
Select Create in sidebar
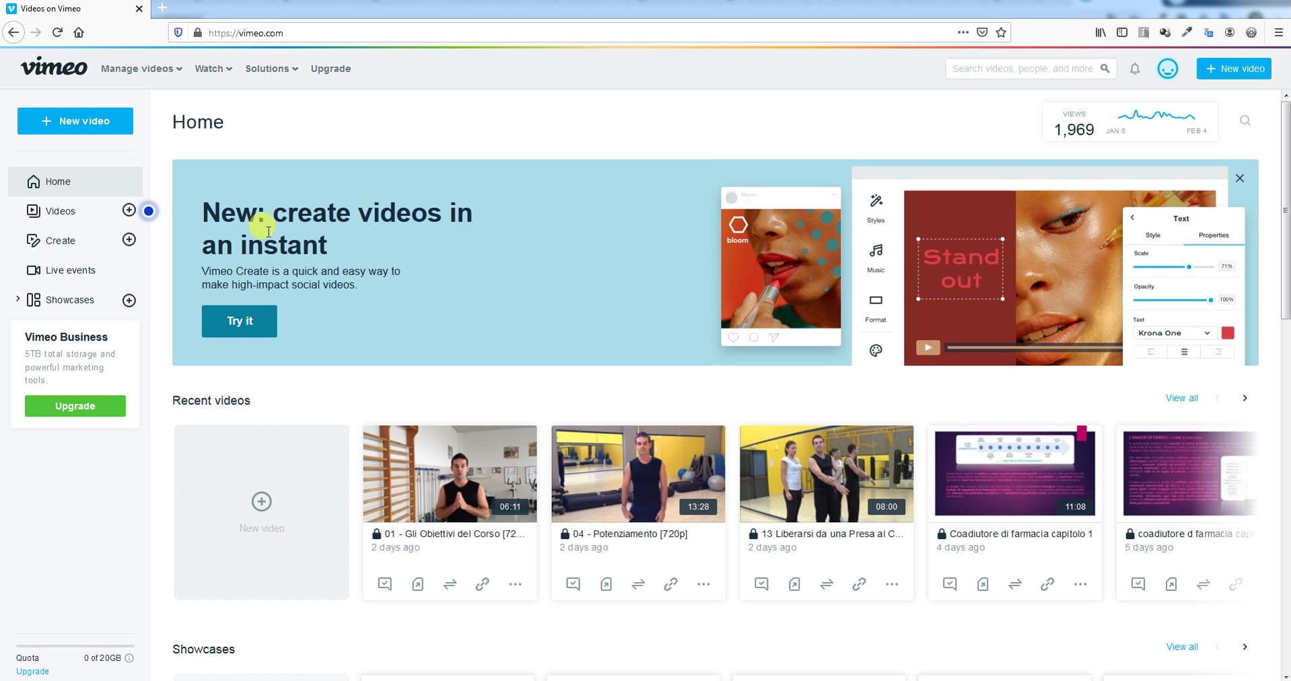(x=60, y=240)
